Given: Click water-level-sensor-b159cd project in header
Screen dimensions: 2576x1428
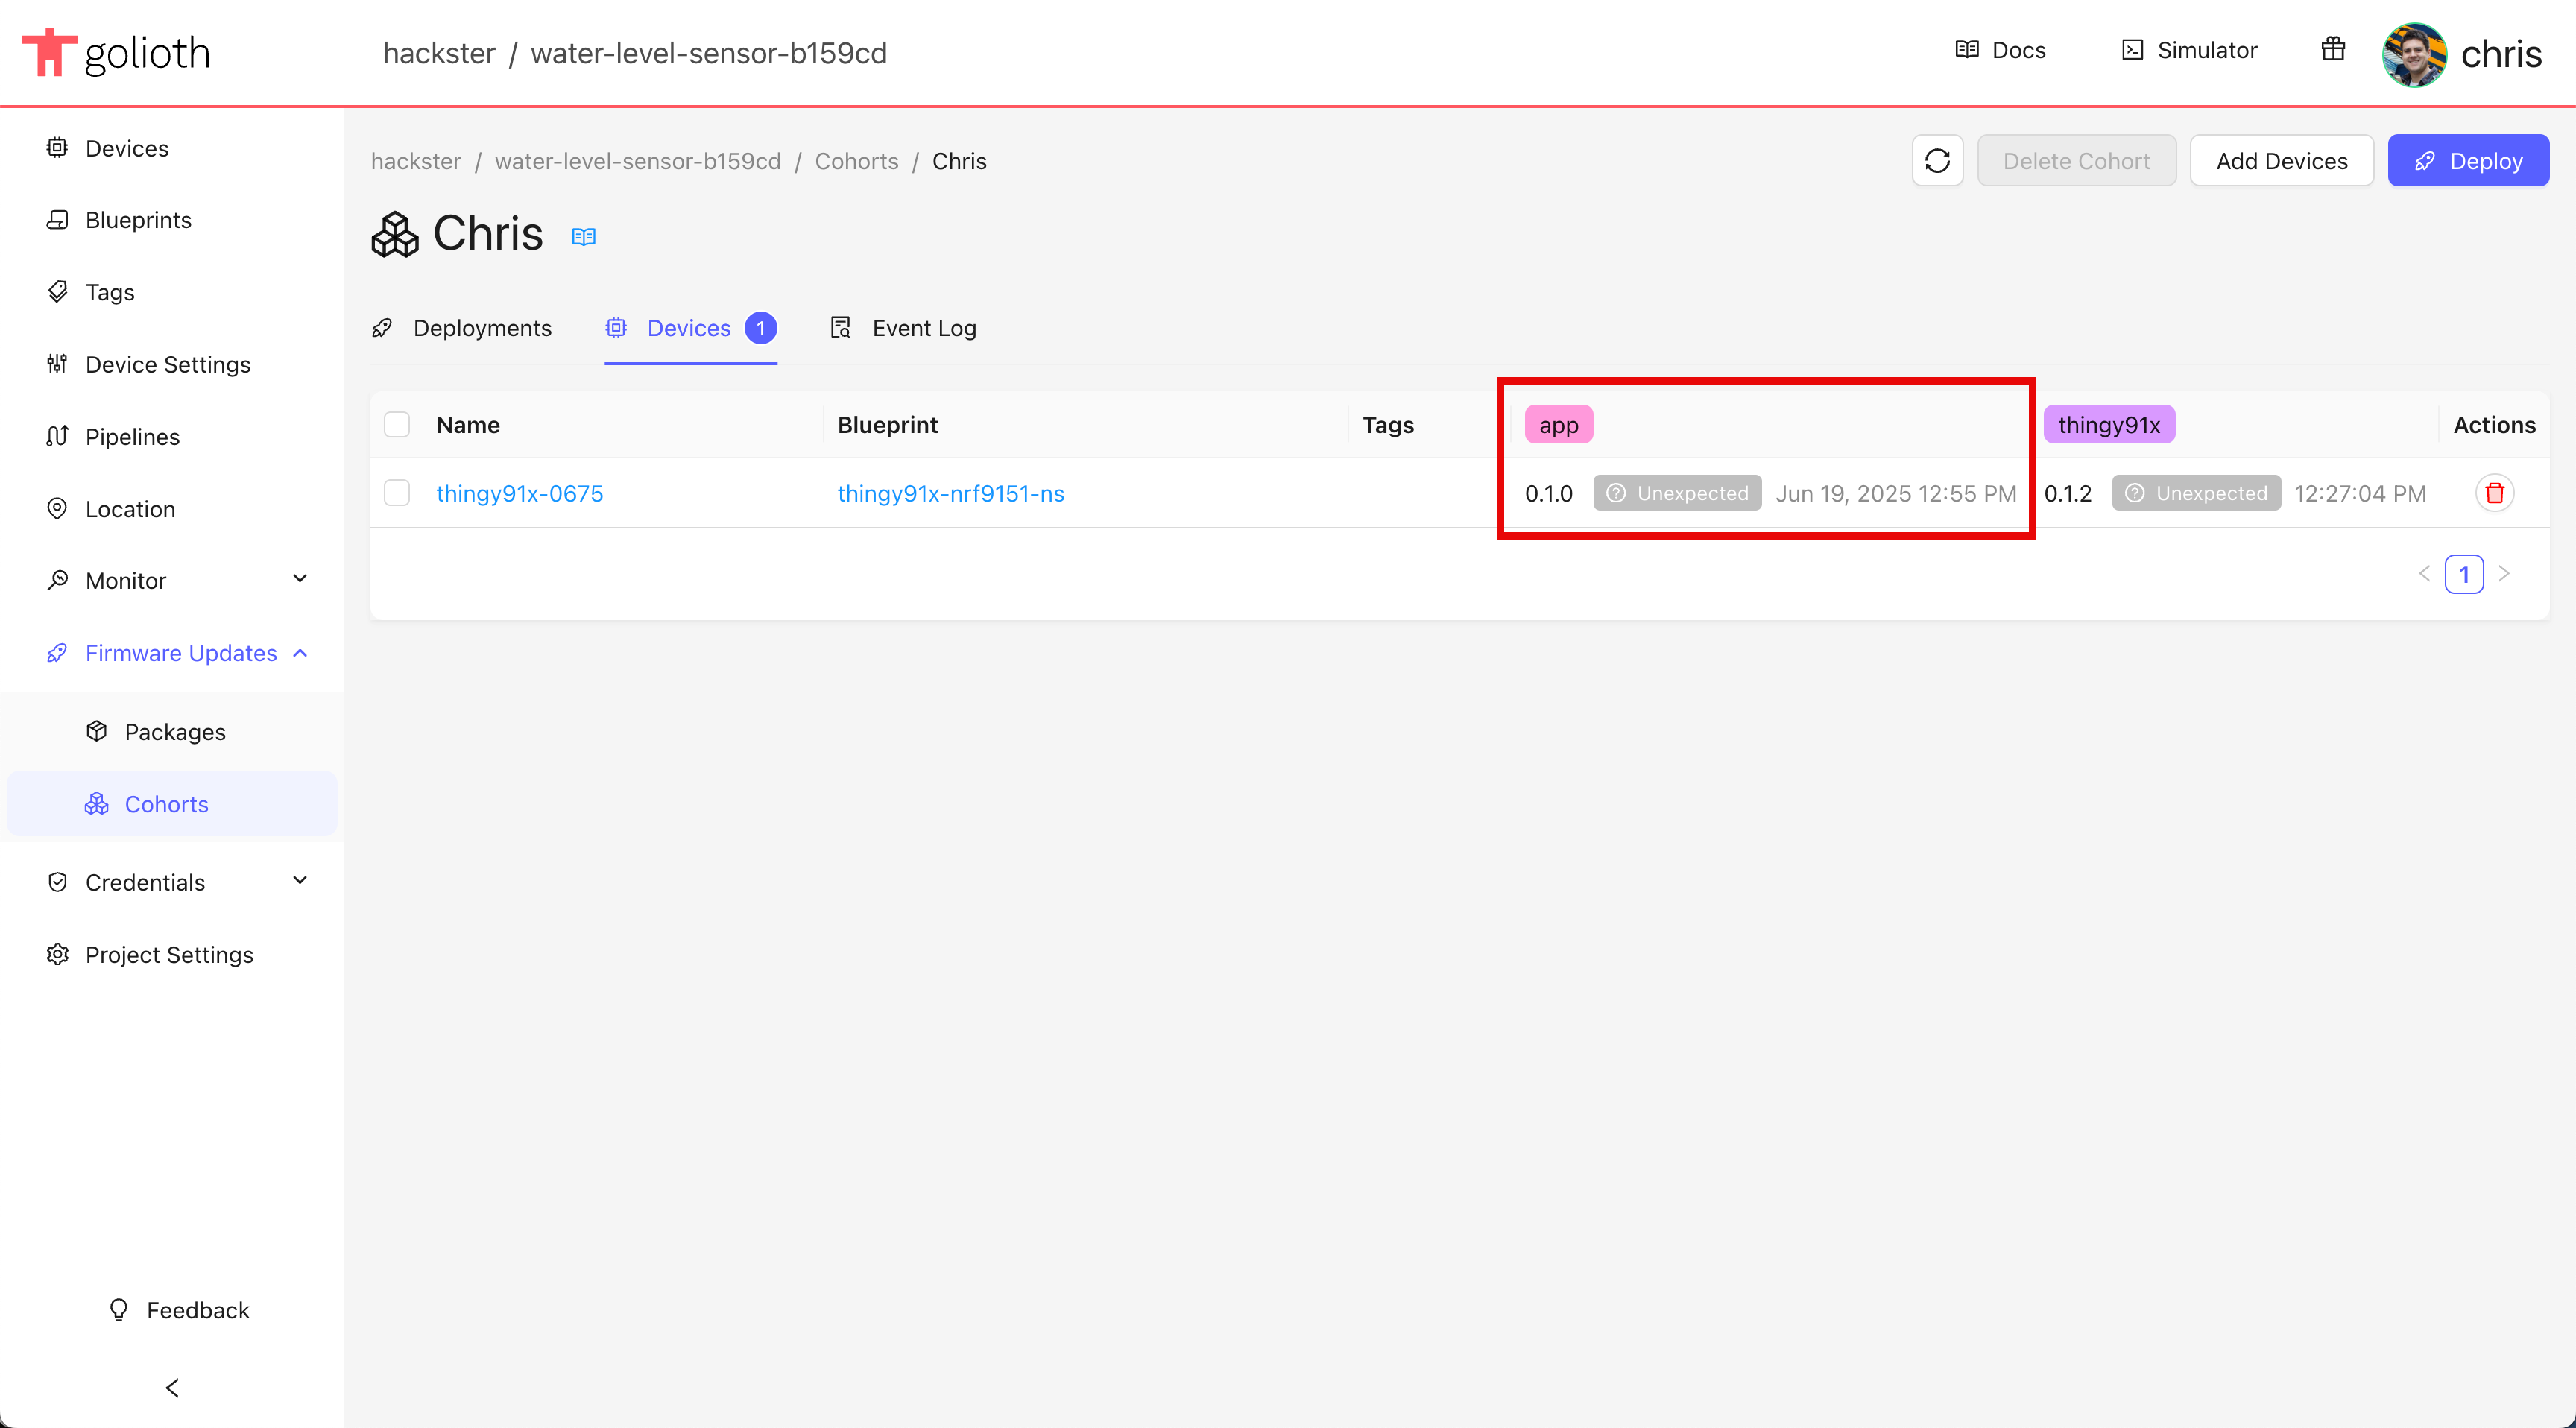Looking at the screenshot, I should point(709,53).
